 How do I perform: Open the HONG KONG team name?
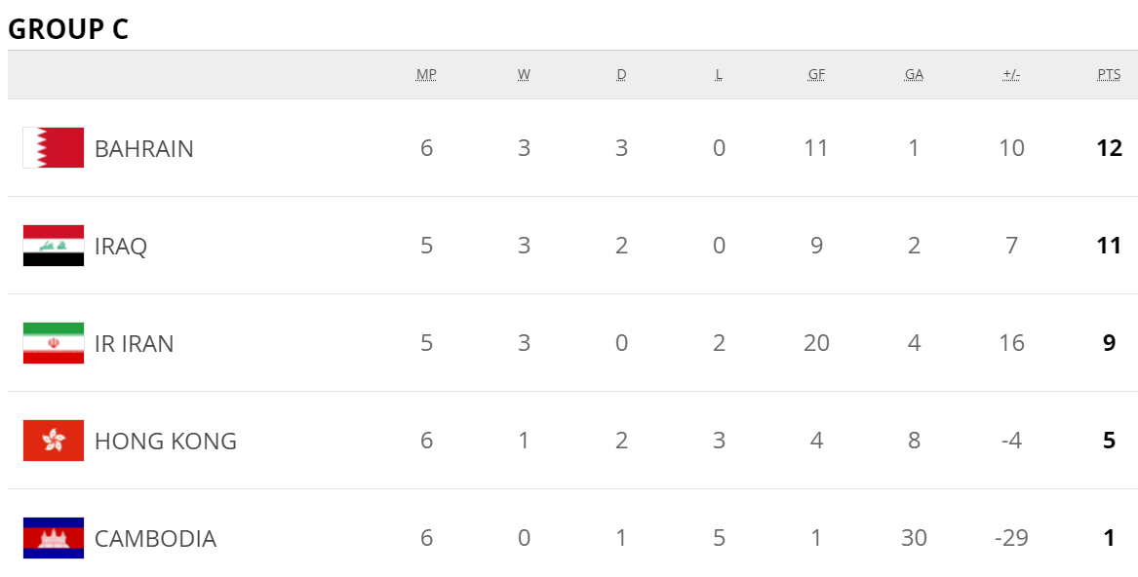(166, 442)
